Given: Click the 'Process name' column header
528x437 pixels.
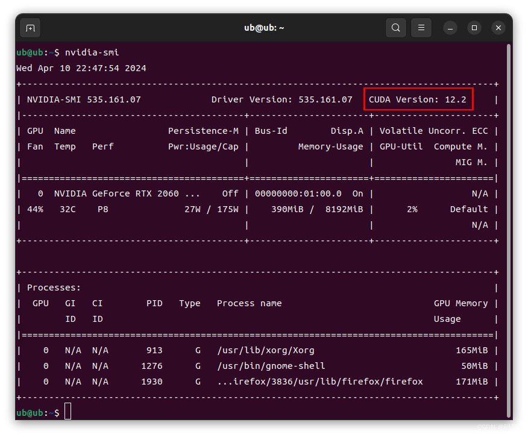Looking at the screenshot, I should (x=249, y=303).
